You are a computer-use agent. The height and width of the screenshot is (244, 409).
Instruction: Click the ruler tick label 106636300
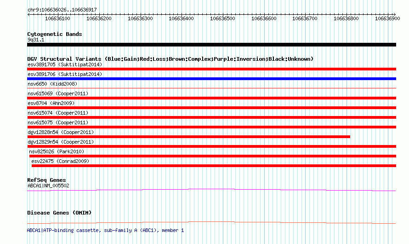(x=140, y=18)
